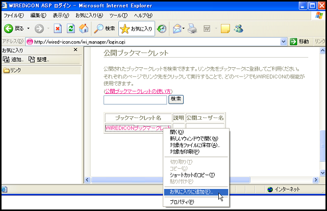Open the Mail envelope icon
The width and height of the screenshot is (327, 211).
(177, 29)
